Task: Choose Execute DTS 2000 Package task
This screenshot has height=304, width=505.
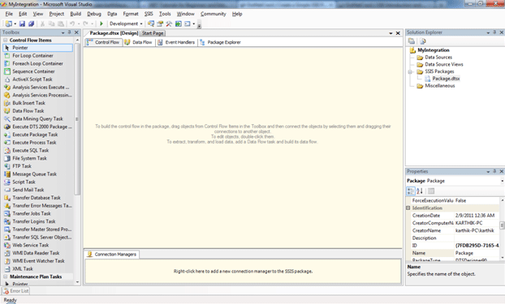Action: 37,126
